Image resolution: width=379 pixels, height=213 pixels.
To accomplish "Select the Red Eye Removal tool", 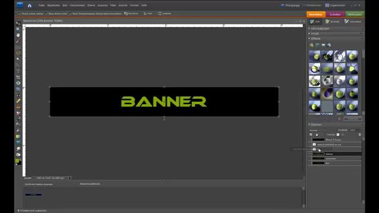I will pyautogui.click(x=18, y=95).
